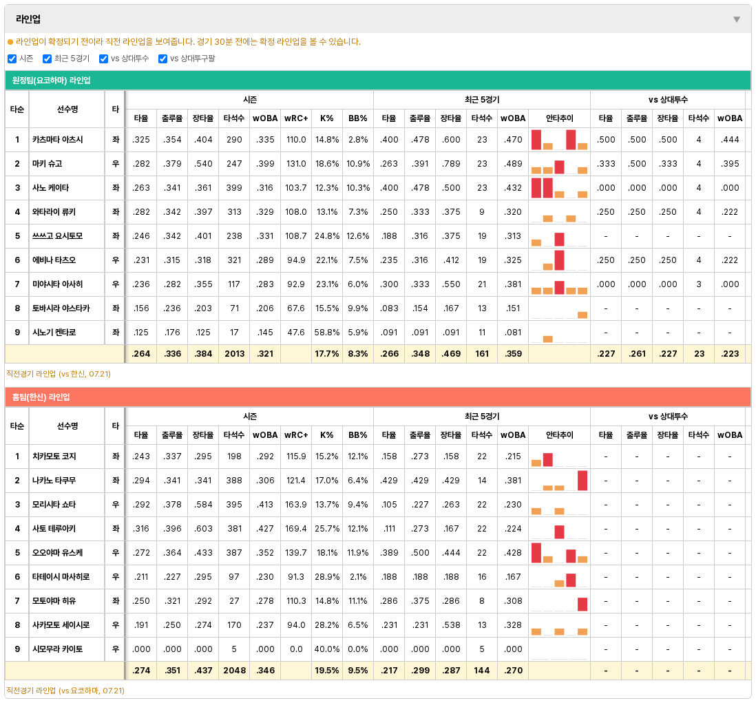Viewport: 756px width, 703px height.
Task: Collapse the 라인업 panel with the arrow
Action: pos(736,19)
